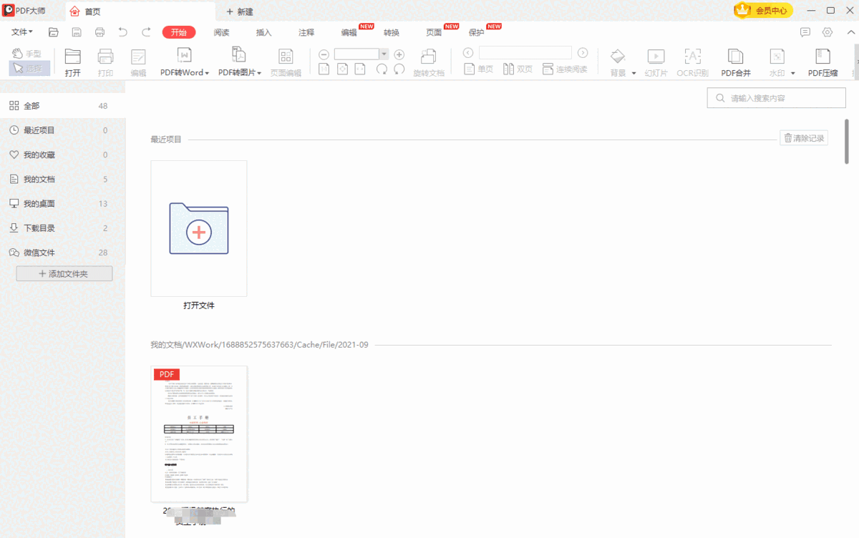Run OCR识别 text recognition
This screenshot has width=859, height=538.
click(692, 62)
